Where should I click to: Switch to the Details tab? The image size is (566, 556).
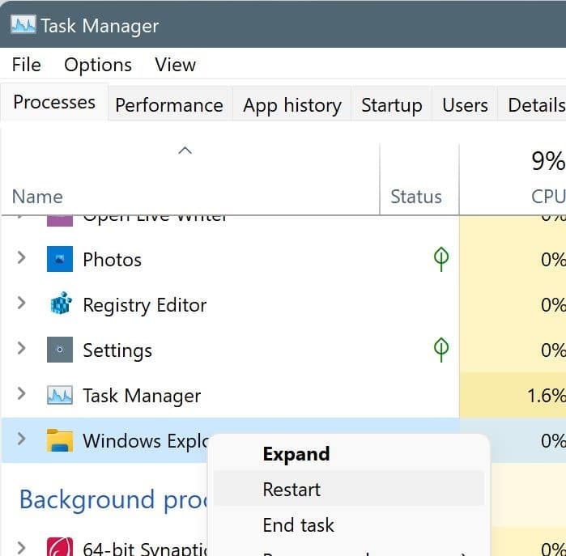(532, 105)
